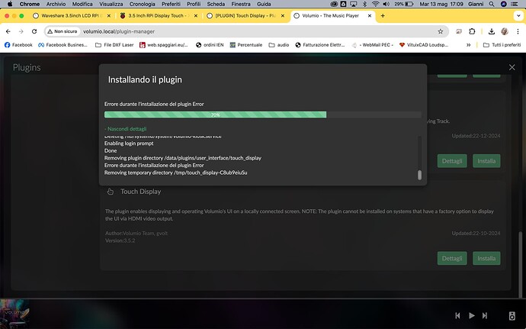Viewport: 526px width, 329px height.
Task: Skip to the previous track
Action: [x=457, y=315]
